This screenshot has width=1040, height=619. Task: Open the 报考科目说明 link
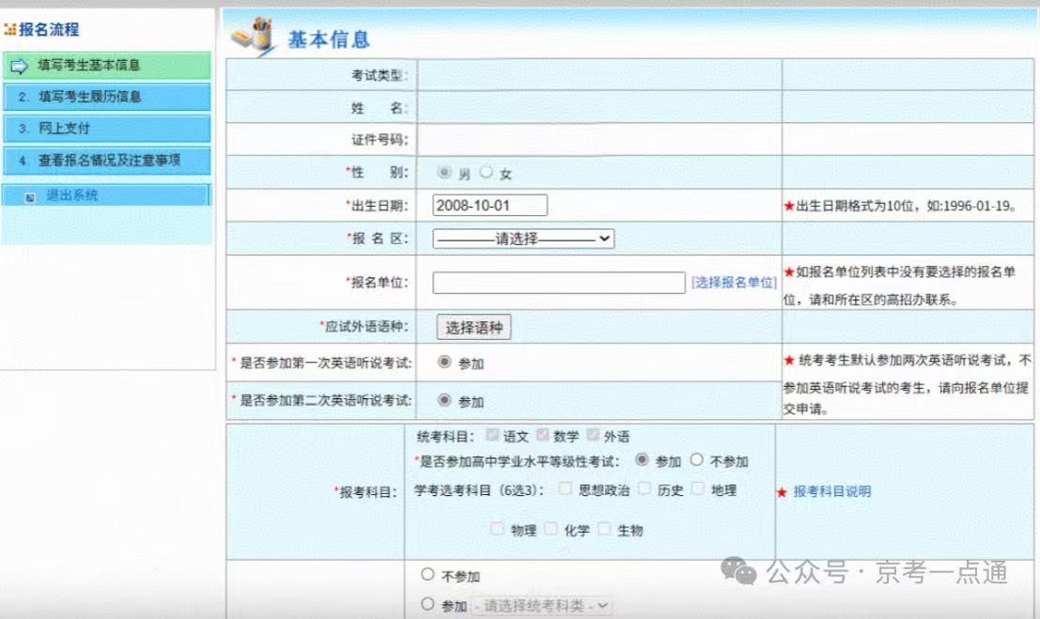(832, 490)
